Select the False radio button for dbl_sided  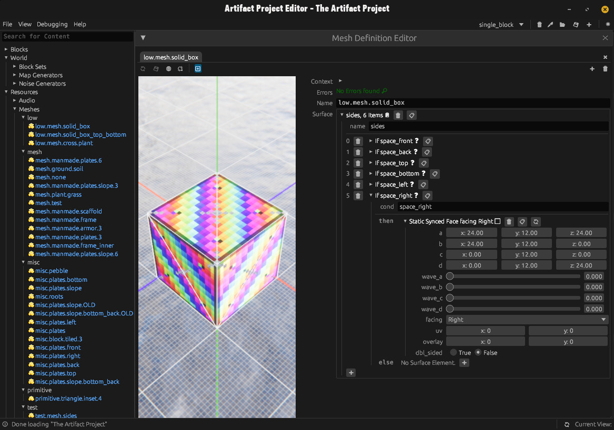click(478, 353)
